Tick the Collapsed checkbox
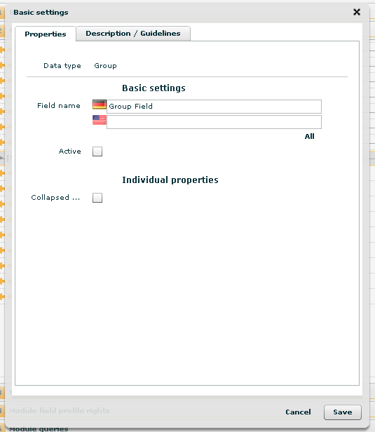 tap(97, 198)
